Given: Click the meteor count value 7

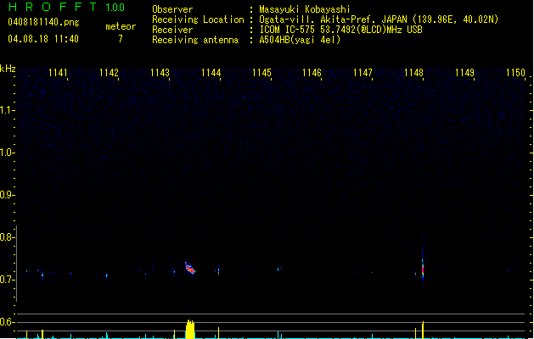Looking at the screenshot, I should pyautogui.click(x=121, y=39).
